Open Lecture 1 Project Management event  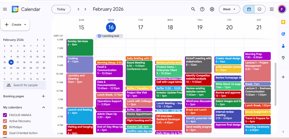[257, 71]
